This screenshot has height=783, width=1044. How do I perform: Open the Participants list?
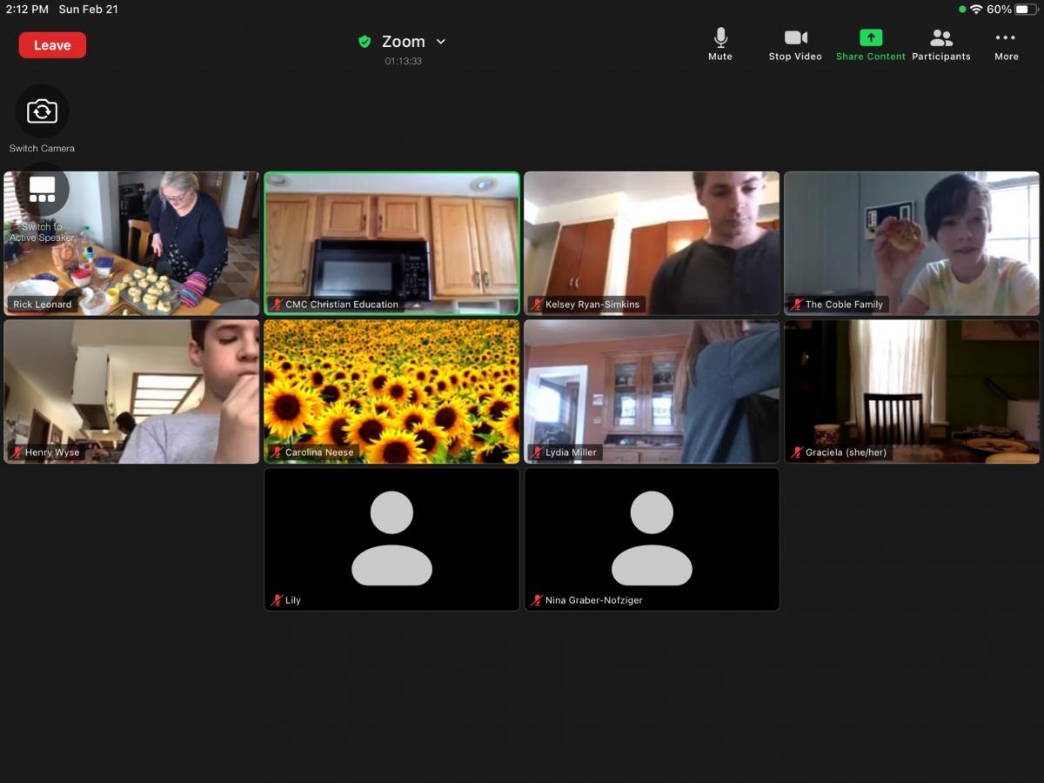click(941, 44)
